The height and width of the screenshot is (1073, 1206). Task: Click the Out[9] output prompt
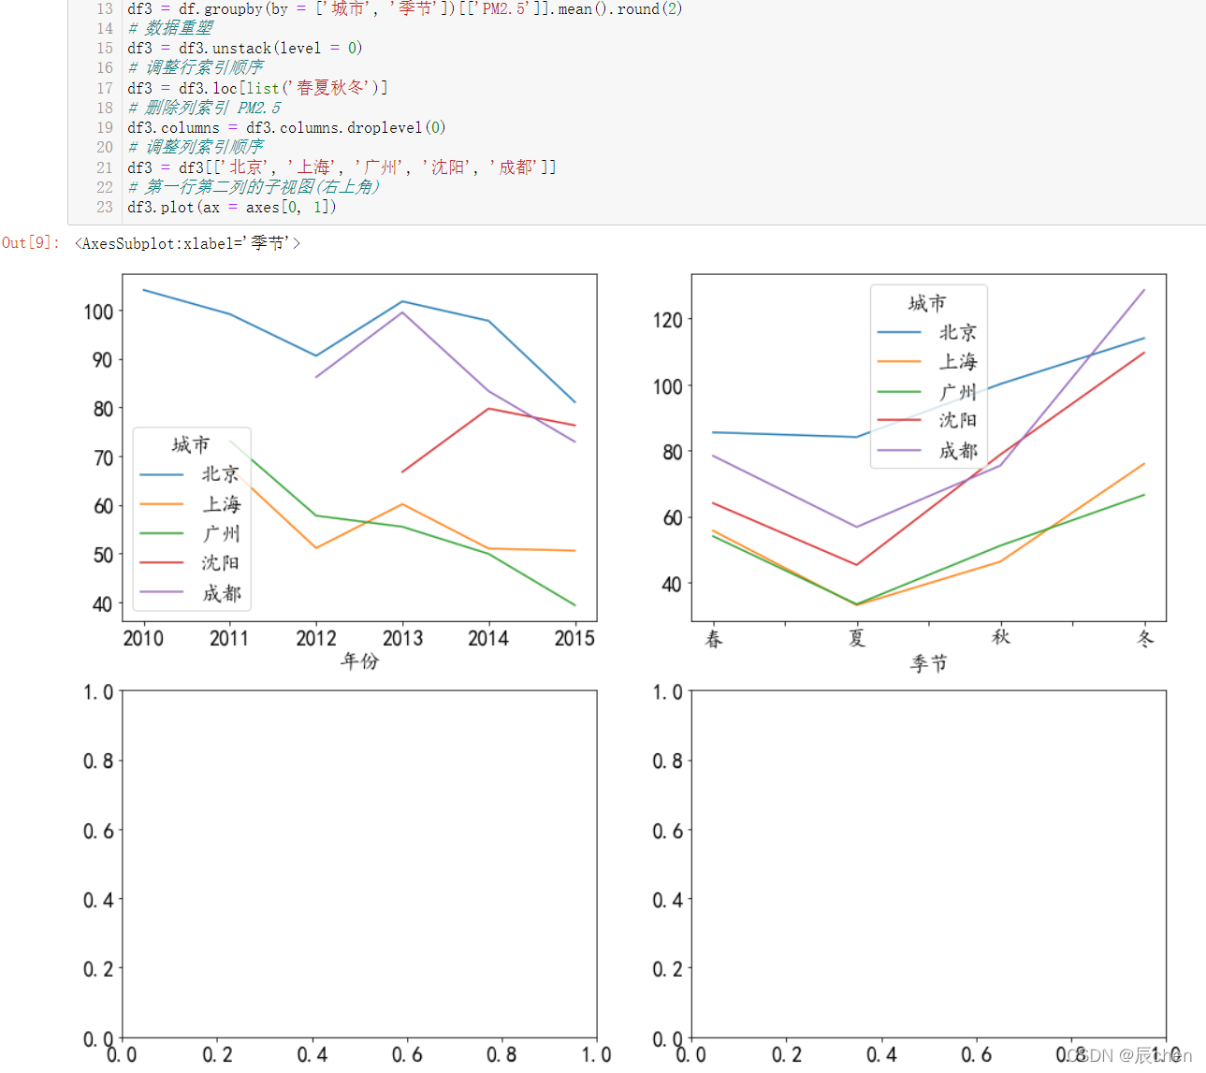click(x=30, y=243)
